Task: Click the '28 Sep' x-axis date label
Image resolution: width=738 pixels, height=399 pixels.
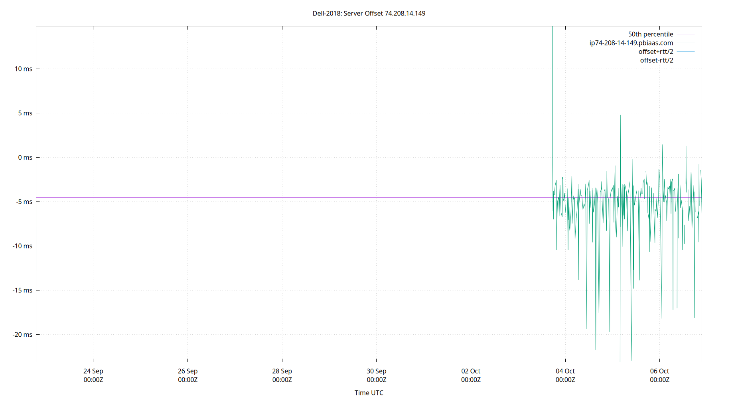Action: click(x=282, y=371)
